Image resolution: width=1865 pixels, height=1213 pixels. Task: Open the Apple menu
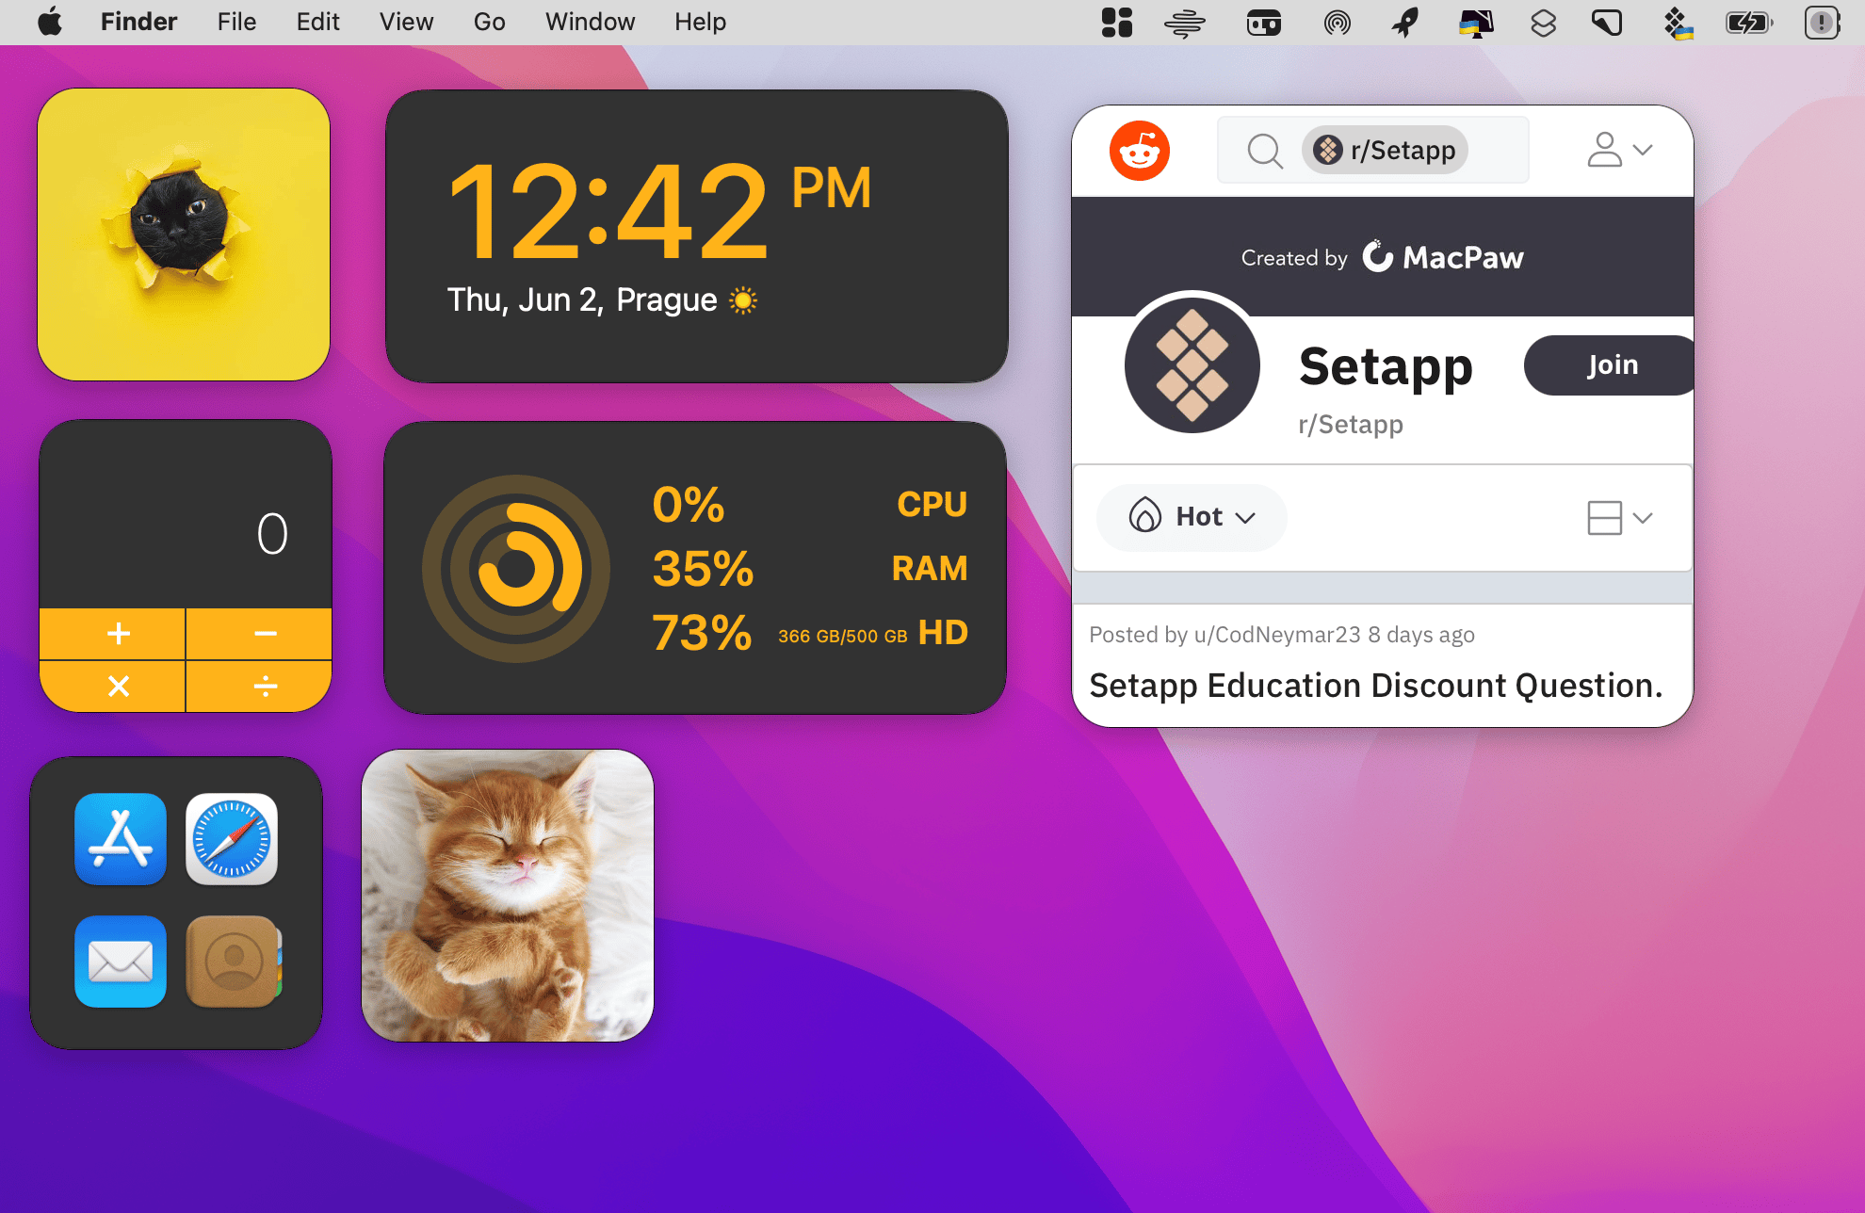point(50,22)
